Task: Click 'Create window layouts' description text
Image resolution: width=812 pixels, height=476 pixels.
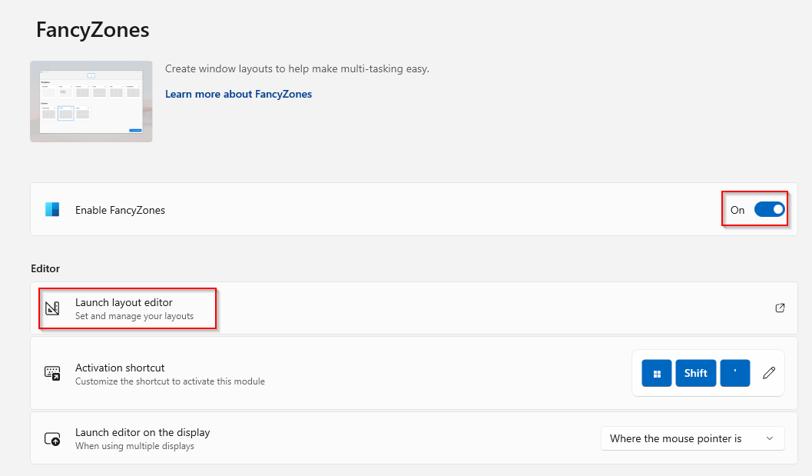Action: pos(297,68)
